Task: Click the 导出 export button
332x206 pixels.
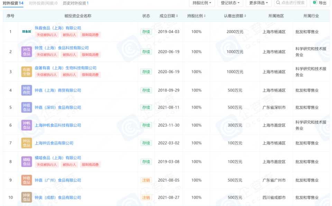Action: (320, 3)
